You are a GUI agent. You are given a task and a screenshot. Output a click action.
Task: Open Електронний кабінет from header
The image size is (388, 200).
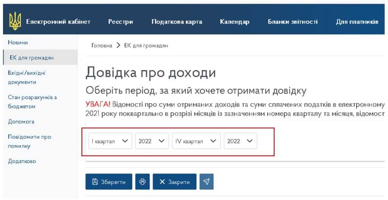(x=58, y=22)
